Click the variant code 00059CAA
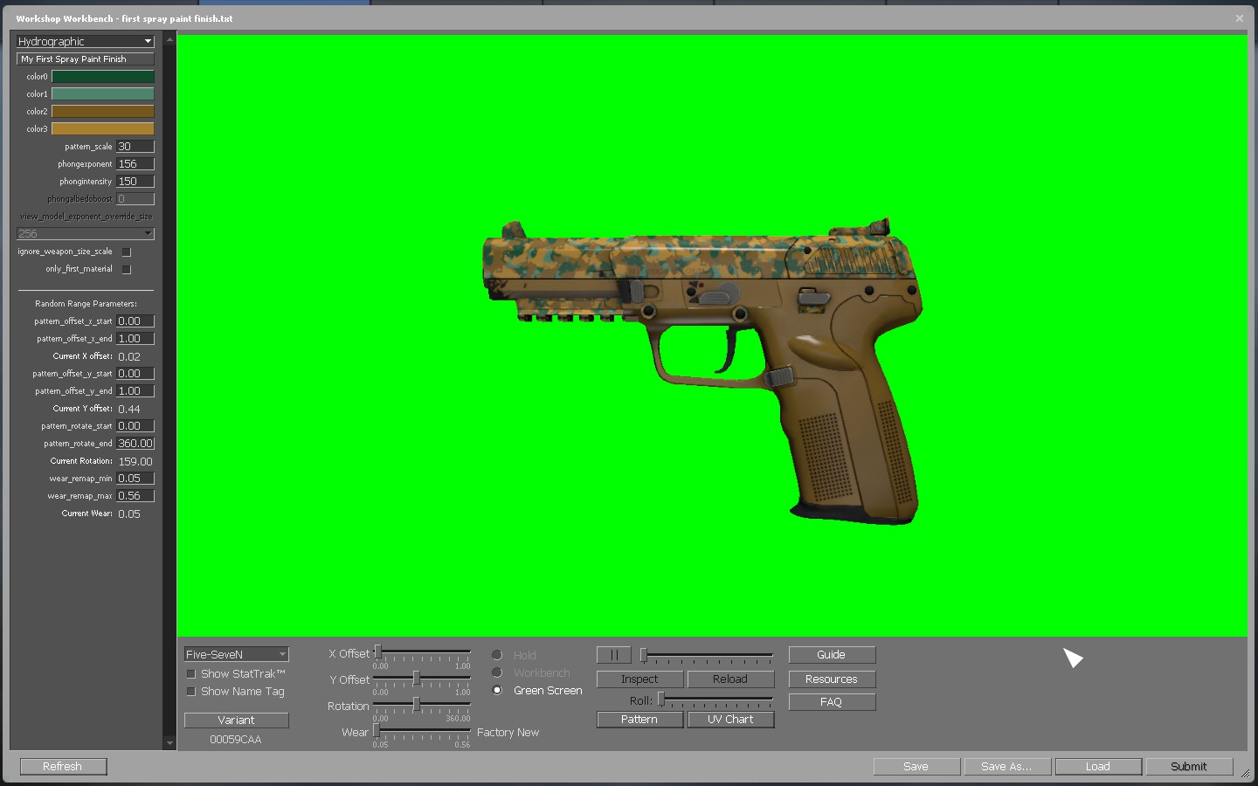 click(236, 740)
